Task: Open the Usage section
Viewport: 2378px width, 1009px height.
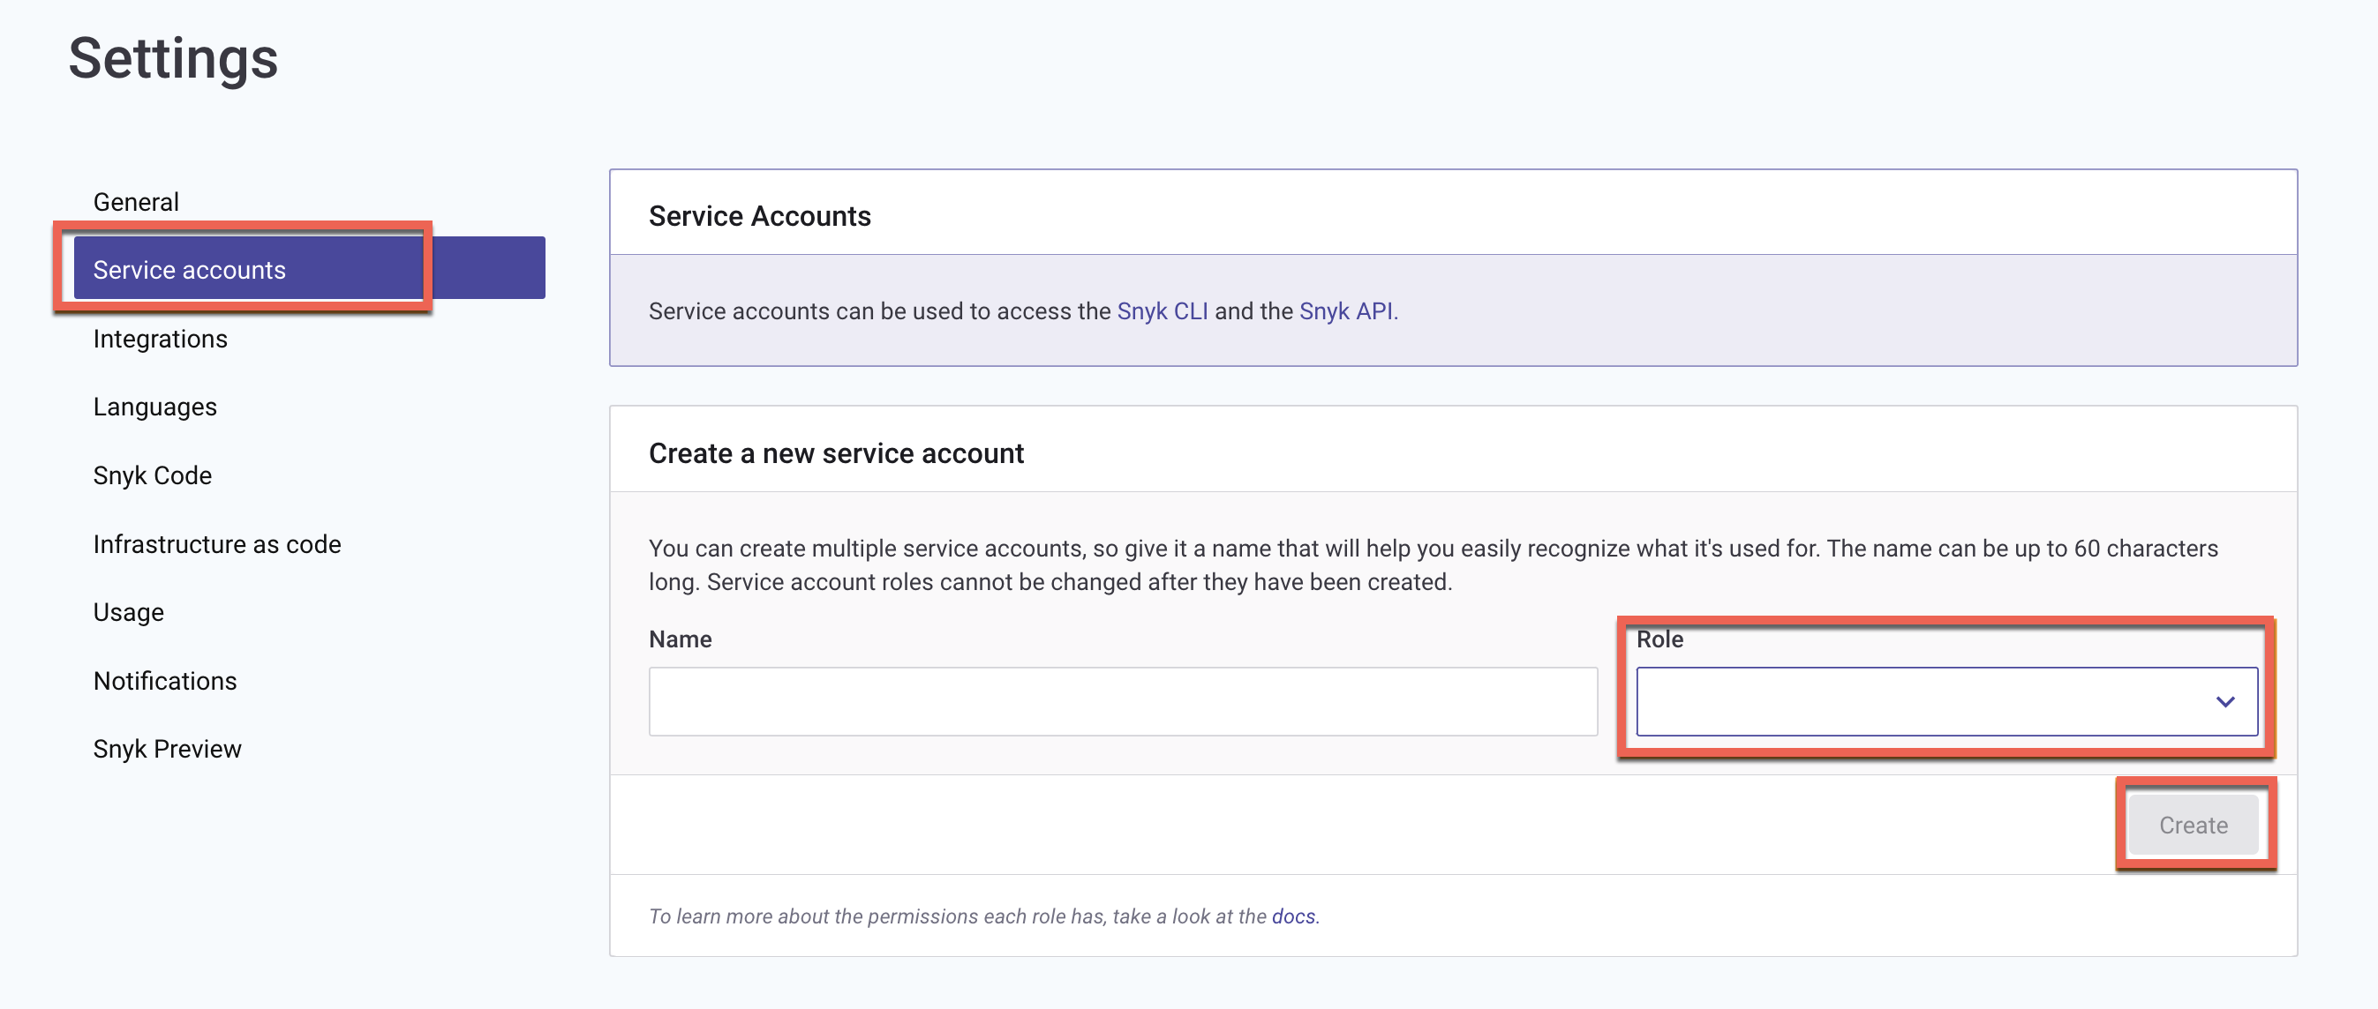Action: (127, 611)
